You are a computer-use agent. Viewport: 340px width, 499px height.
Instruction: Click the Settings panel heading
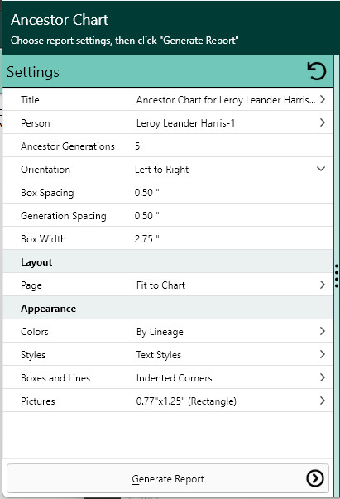tap(33, 72)
